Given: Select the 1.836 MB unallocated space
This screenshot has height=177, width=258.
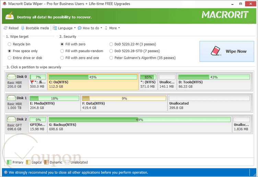Looking at the screenshot, I should [242, 124].
